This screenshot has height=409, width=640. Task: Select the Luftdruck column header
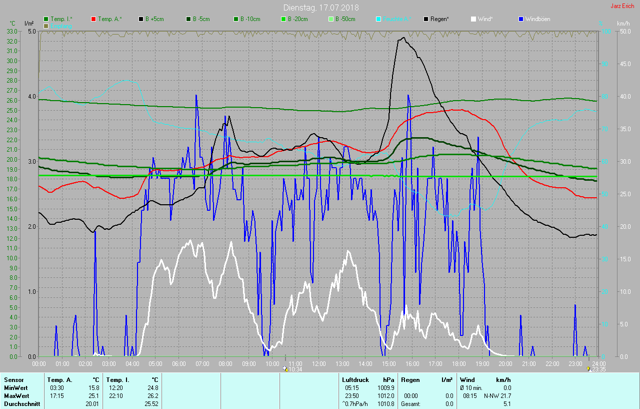click(354, 380)
